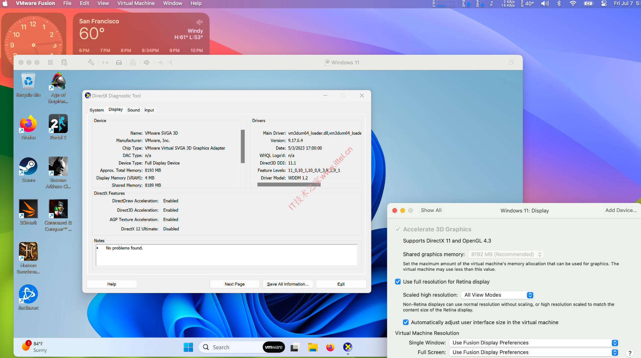
Task: Uncheck Automatically adjust user interface size
Action: (406, 322)
